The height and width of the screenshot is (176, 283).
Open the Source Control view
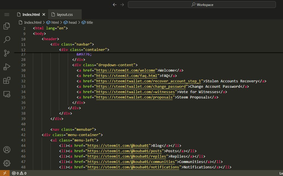click(7, 53)
